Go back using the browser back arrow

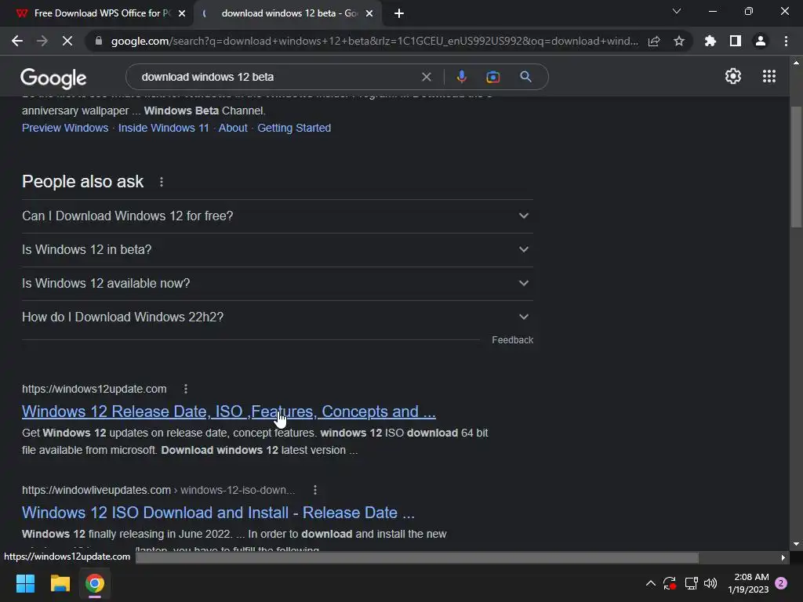pyautogui.click(x=17, y=41)
